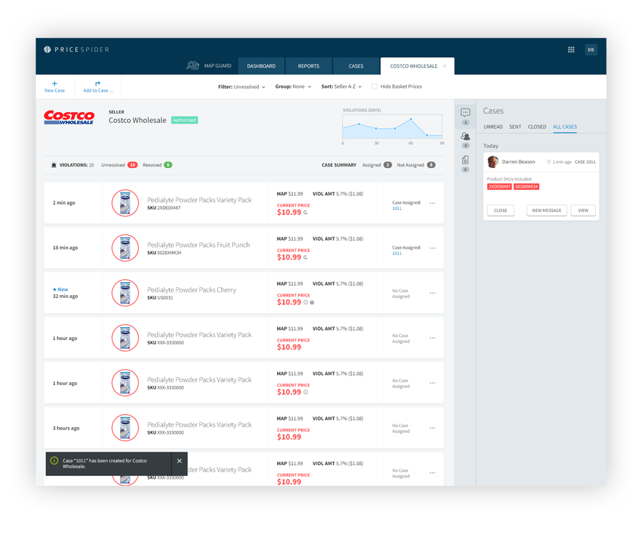Show the Sent cases tab
The height and width of the screenshot is (533, 643).
515,126
